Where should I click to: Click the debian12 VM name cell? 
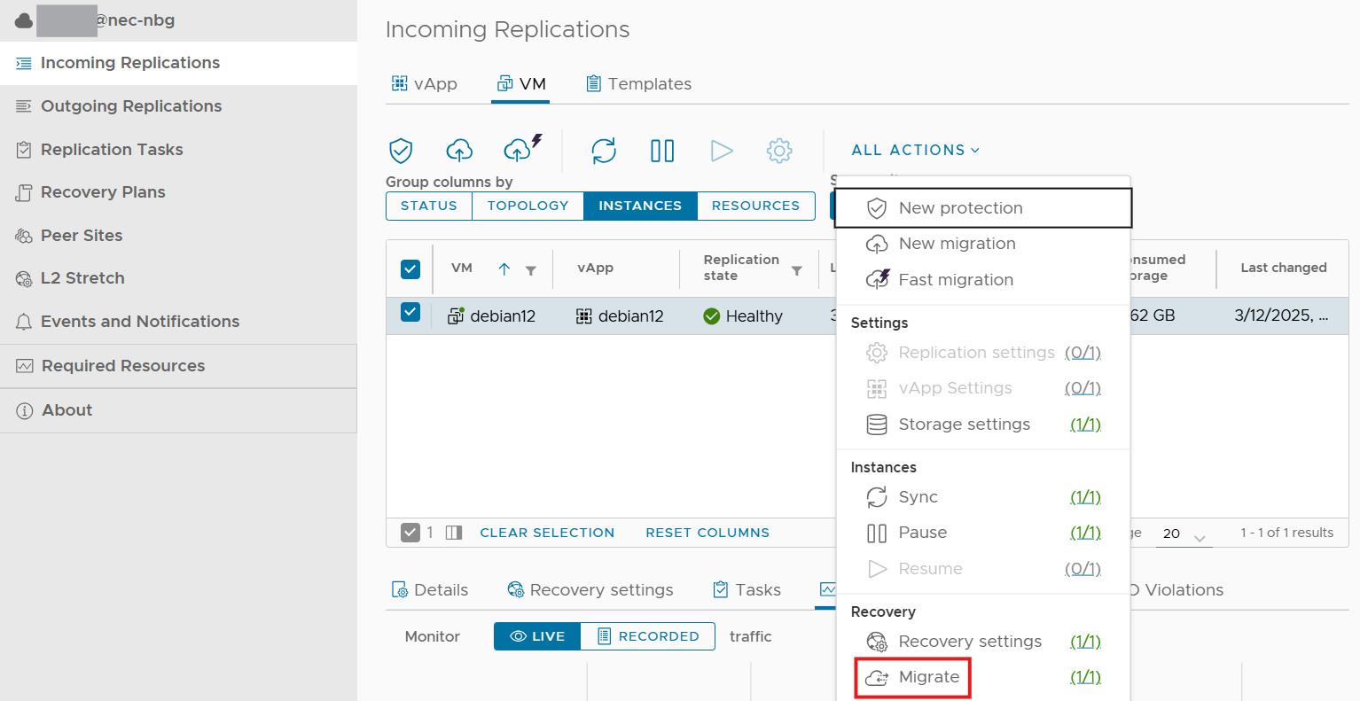click(x=492, y=316)
